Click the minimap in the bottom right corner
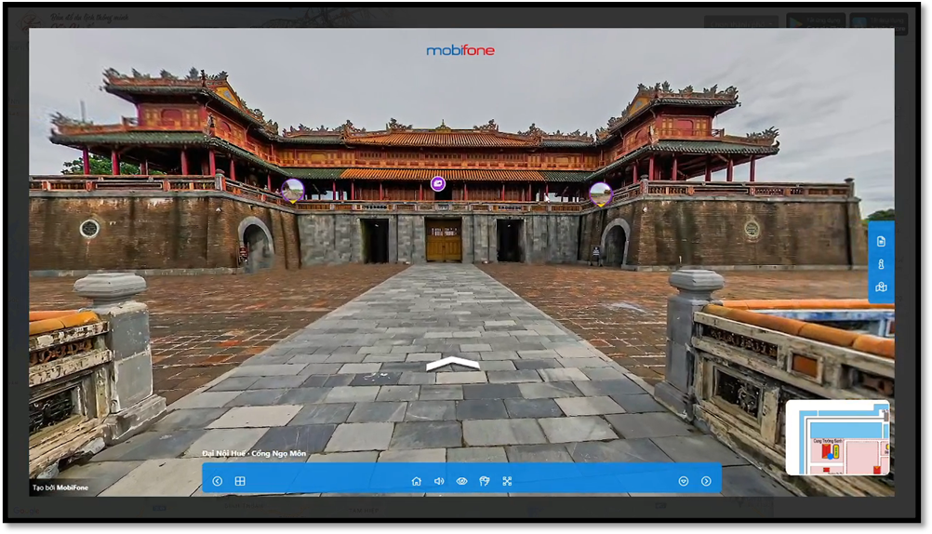 click(837, 437)
